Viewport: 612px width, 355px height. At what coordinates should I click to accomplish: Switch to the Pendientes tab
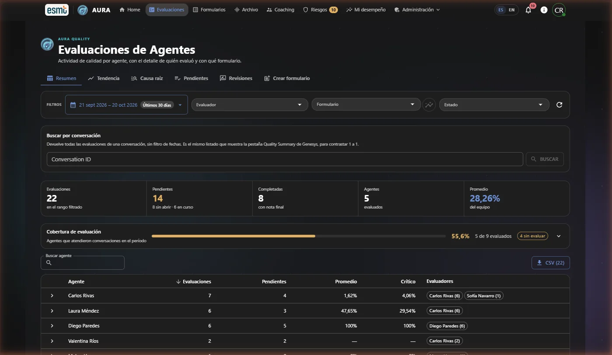(x=191, y=78)
